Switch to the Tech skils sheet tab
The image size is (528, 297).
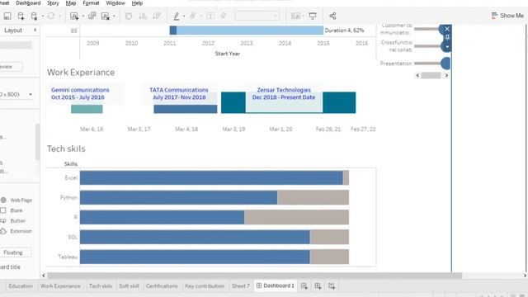coord(101,286)
